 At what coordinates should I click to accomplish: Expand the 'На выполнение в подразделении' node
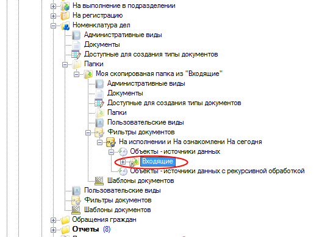pyautogui.click(x=53, y=6)
